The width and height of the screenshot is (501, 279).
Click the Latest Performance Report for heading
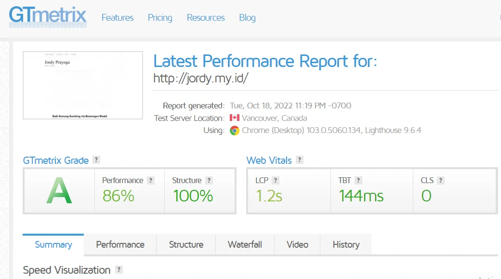[x=265, y=61]
